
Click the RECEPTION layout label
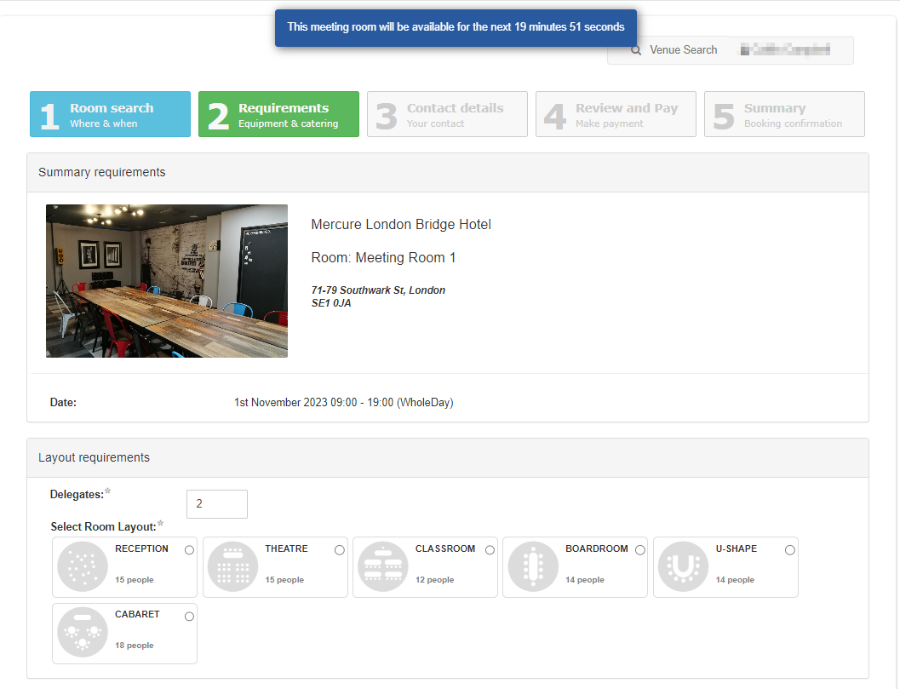coord(142,549)
